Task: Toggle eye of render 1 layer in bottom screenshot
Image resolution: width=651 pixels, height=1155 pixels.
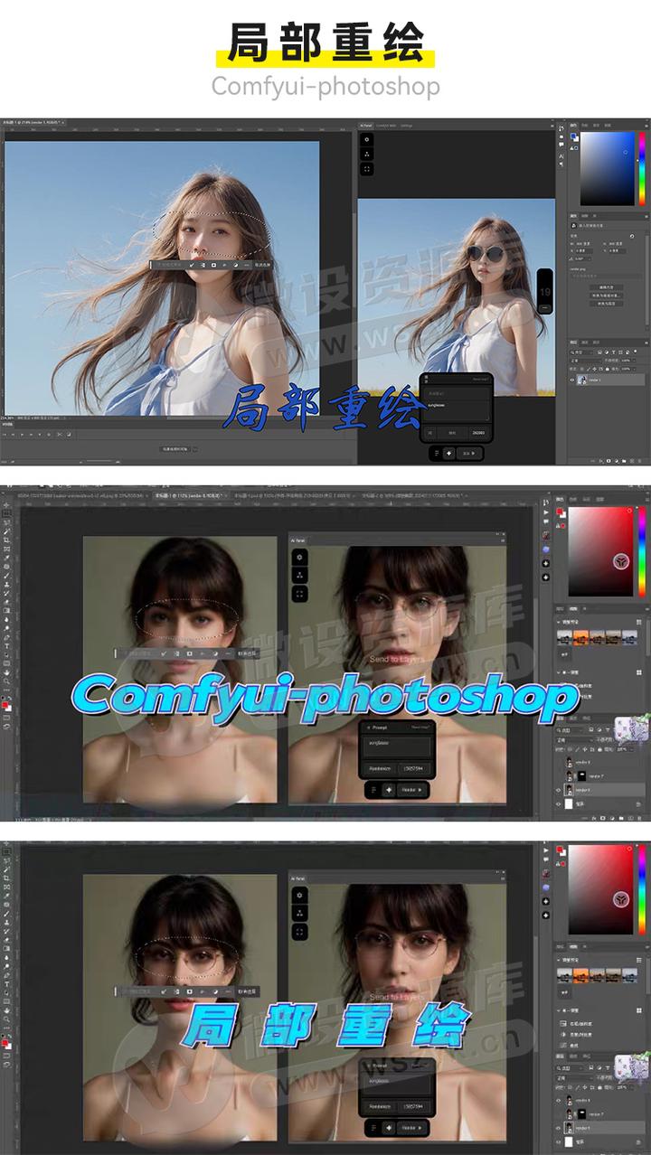Action: [x=559, y=1128]
